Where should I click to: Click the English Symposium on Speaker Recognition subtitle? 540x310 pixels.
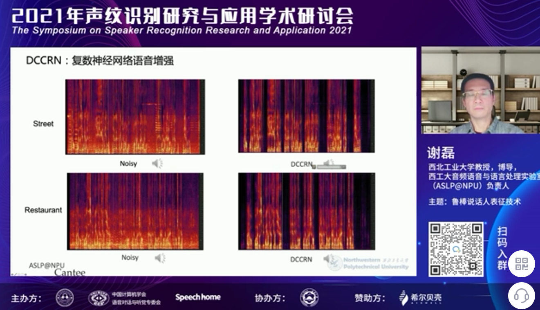(x=182, y=31)
